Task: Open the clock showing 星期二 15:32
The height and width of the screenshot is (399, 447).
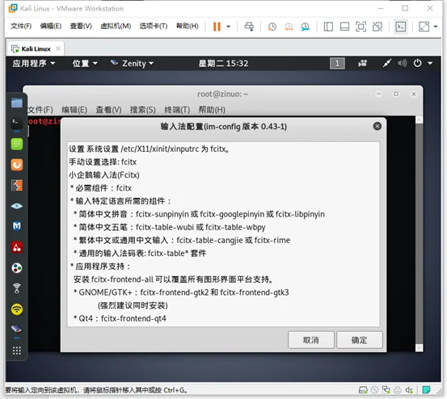Action: [x=223, y=63]
